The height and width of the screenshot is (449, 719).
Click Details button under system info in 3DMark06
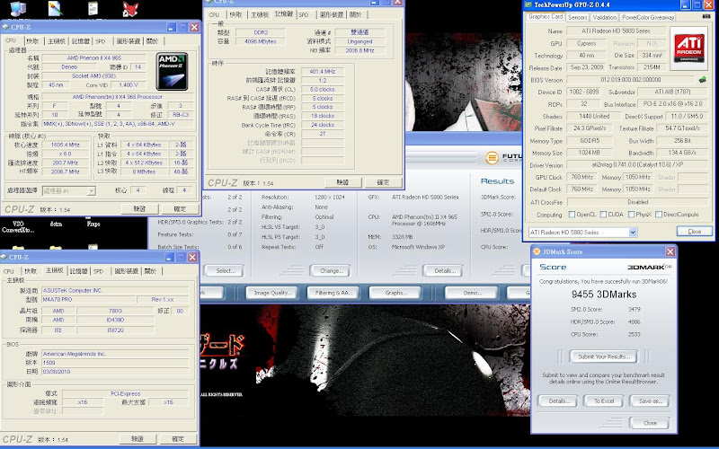(443, 271)
